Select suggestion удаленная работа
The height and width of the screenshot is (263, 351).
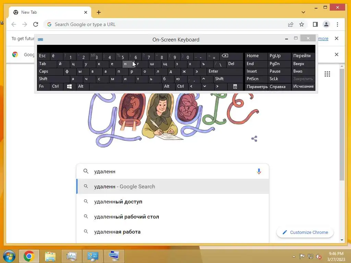point(173,232)
